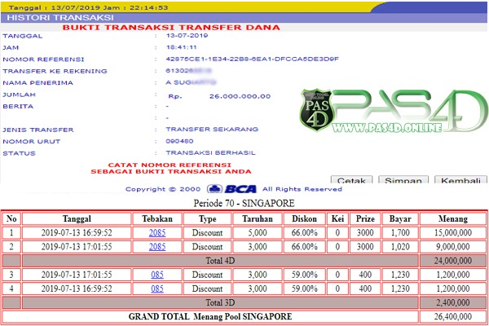Click the Taruhan column header

258,218
